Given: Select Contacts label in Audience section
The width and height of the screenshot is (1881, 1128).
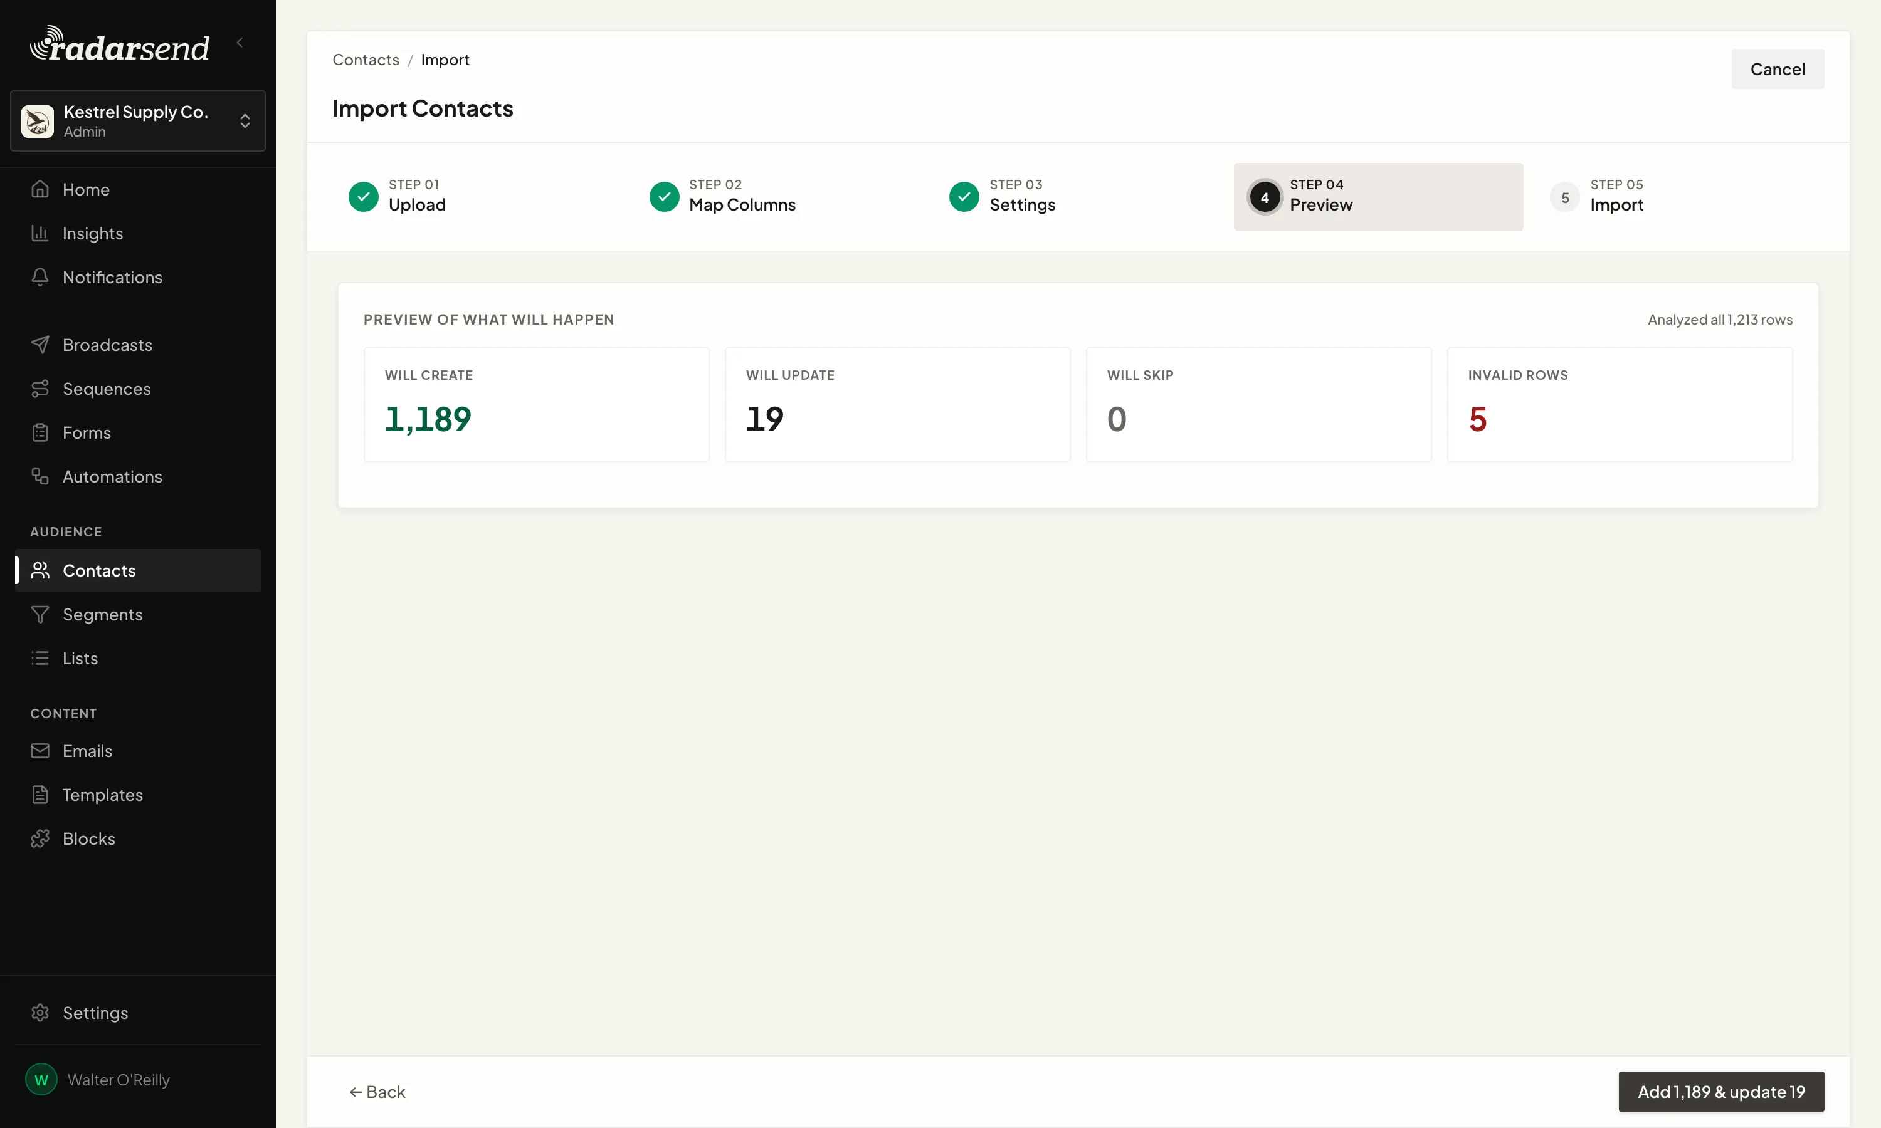Looking at the screenshot, I should pyautogui.click(x=99, y=571).
